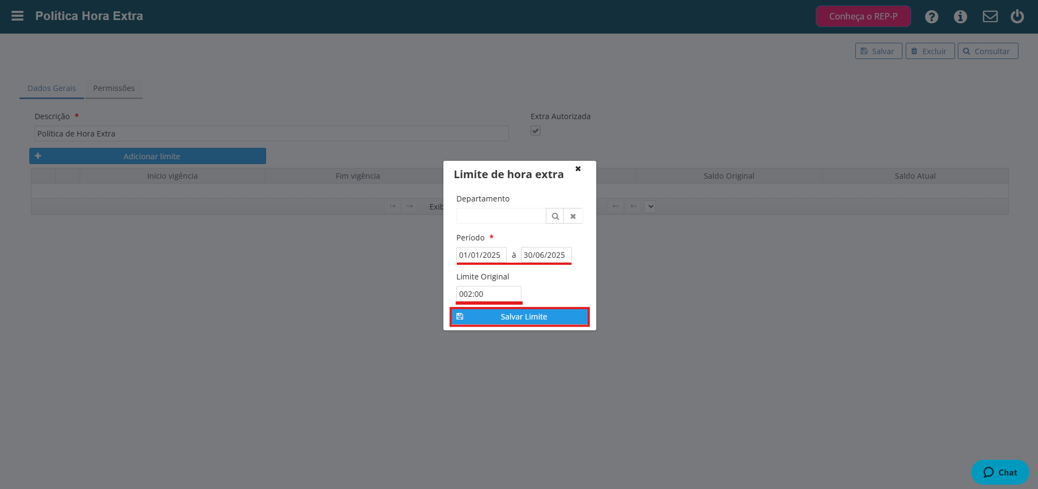Screen dimensions: 1038x489
Task: Click the Salvar button
Action: pos(878,51)
